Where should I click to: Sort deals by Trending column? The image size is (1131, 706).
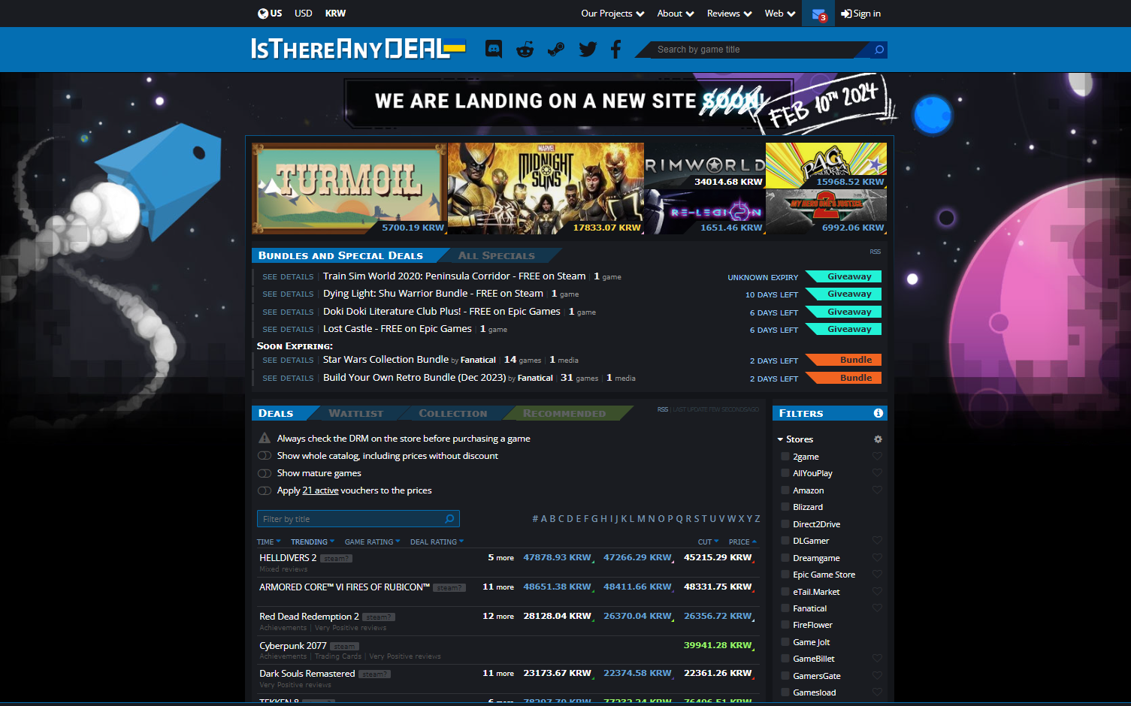point(312,542)
